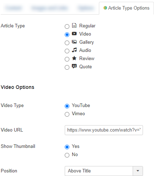Viewport: 154px width, 176px height.
Task: Click into the Video URL field
Action: (x=104, y=130)
